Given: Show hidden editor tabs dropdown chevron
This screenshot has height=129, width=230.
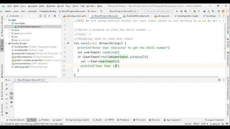Looking at the screenshot, I should tap(219, 16).
